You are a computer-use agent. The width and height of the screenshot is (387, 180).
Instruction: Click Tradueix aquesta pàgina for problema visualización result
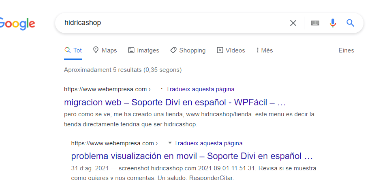click(x=208, y=143)
